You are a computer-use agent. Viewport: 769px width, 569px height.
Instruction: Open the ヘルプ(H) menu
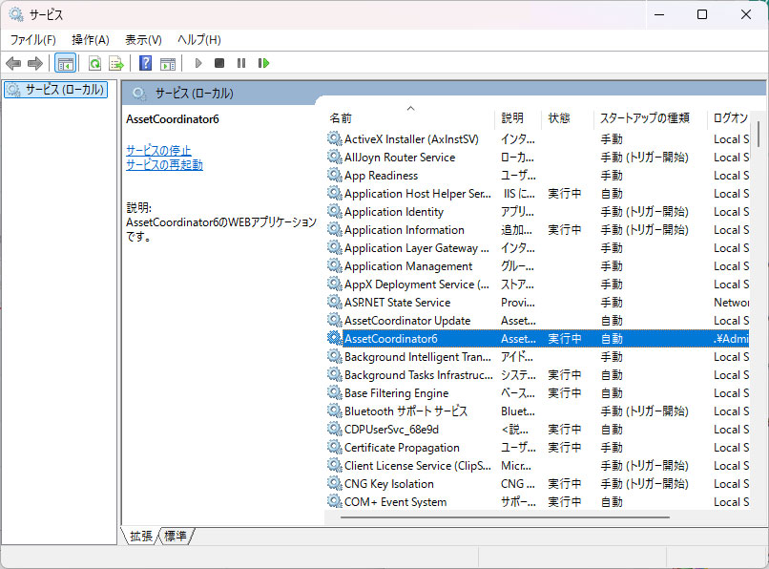click(198, 39)
